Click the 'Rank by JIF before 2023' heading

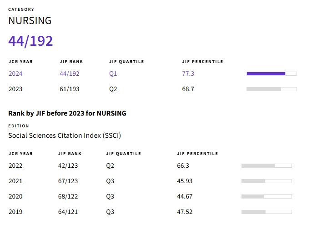coord(67,113)
